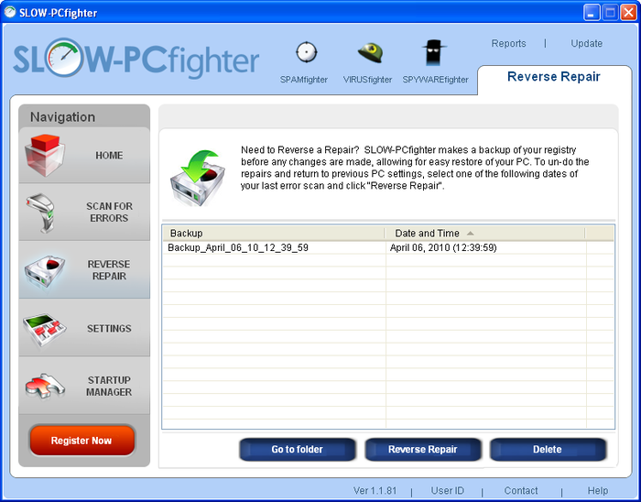Click the SLOW-PCfighter logo
This screenshot has height=502, width=641.
click(136, 60)
